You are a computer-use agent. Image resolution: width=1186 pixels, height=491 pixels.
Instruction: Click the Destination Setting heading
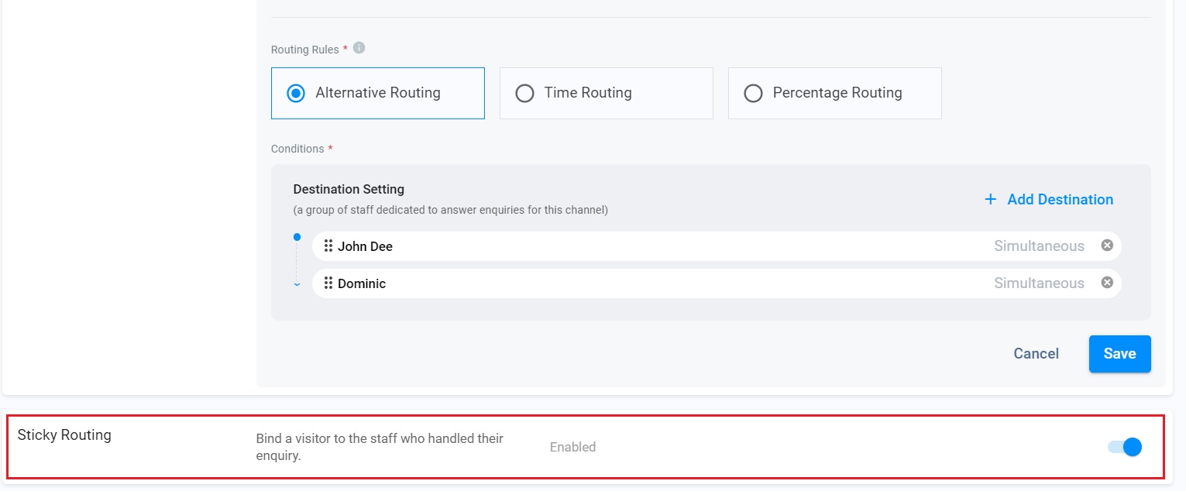(349, 189)
